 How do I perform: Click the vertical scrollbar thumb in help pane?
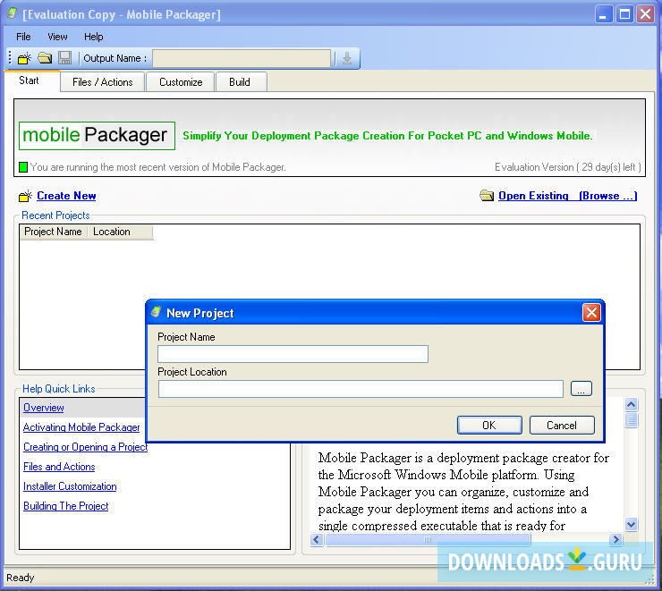(632, 420)
